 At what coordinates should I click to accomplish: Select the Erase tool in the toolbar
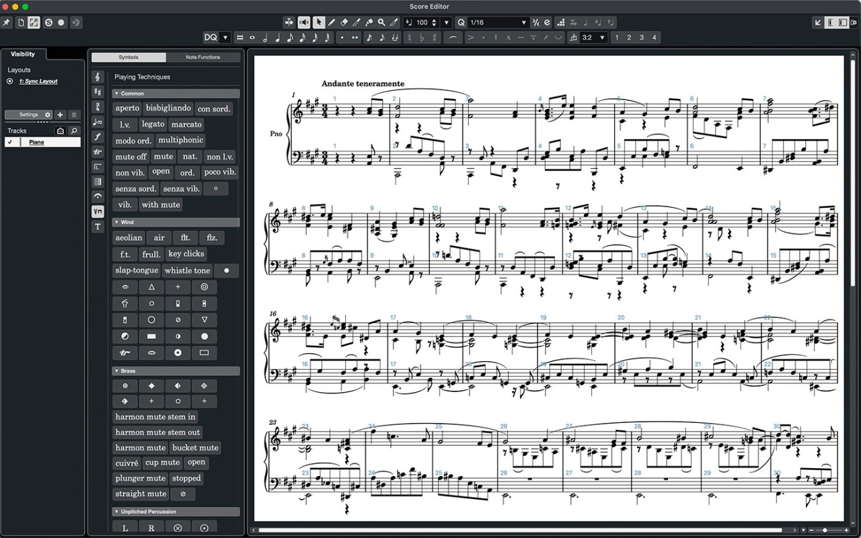tap(344, 22)
